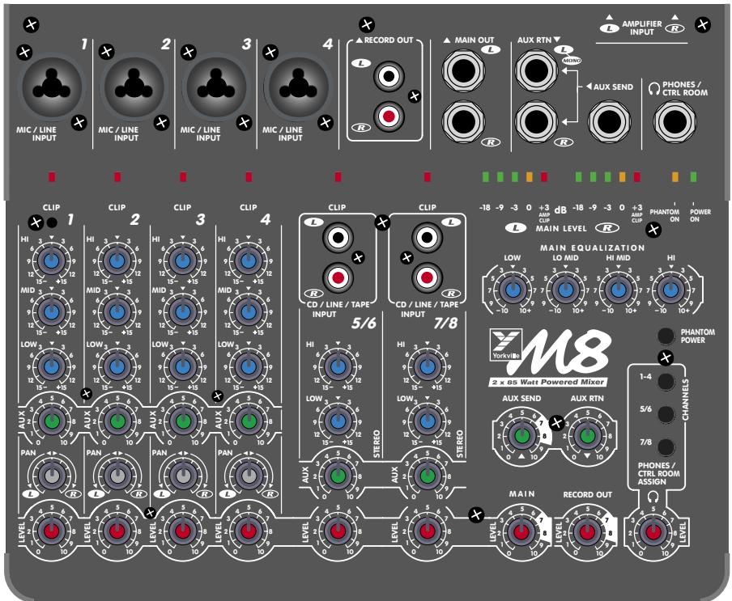Click 'PHONES / CTRL ROOM ASSIGN' label
The width and height of the screenshot is (732, 601).
(x=658, y=473)
